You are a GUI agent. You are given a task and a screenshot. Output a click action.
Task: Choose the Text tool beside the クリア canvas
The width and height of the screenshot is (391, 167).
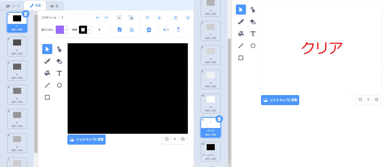(x=253, y=34)
